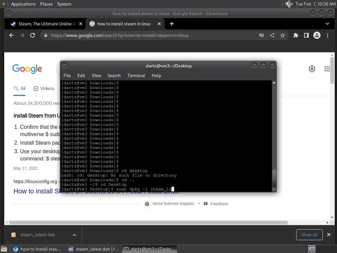Click the terminal command line 'sudo dpkg -i steam_la'
Viewport: 337px width, 253px height.
143,189
